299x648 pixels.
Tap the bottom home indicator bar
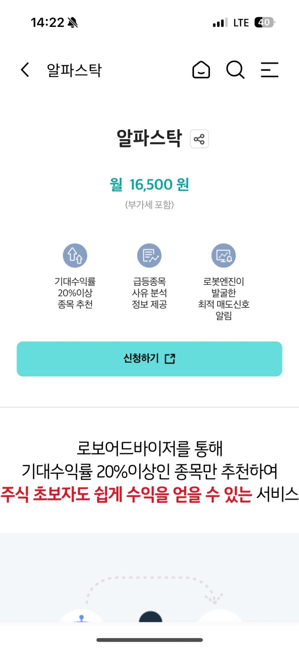(149, 640)
